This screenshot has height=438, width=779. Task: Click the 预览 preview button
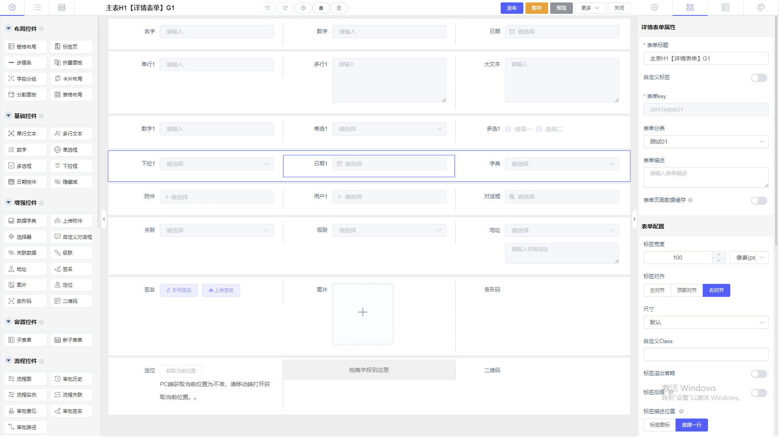click(x=561, y=8)
